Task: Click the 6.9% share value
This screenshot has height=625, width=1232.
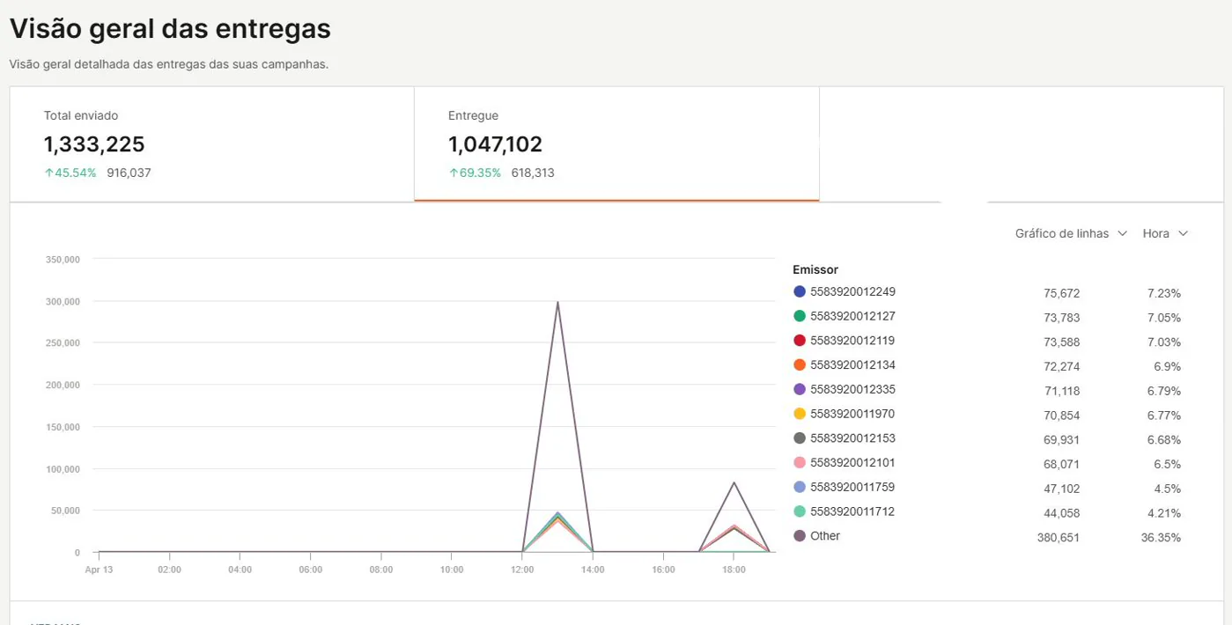Action: [1168, 366]
